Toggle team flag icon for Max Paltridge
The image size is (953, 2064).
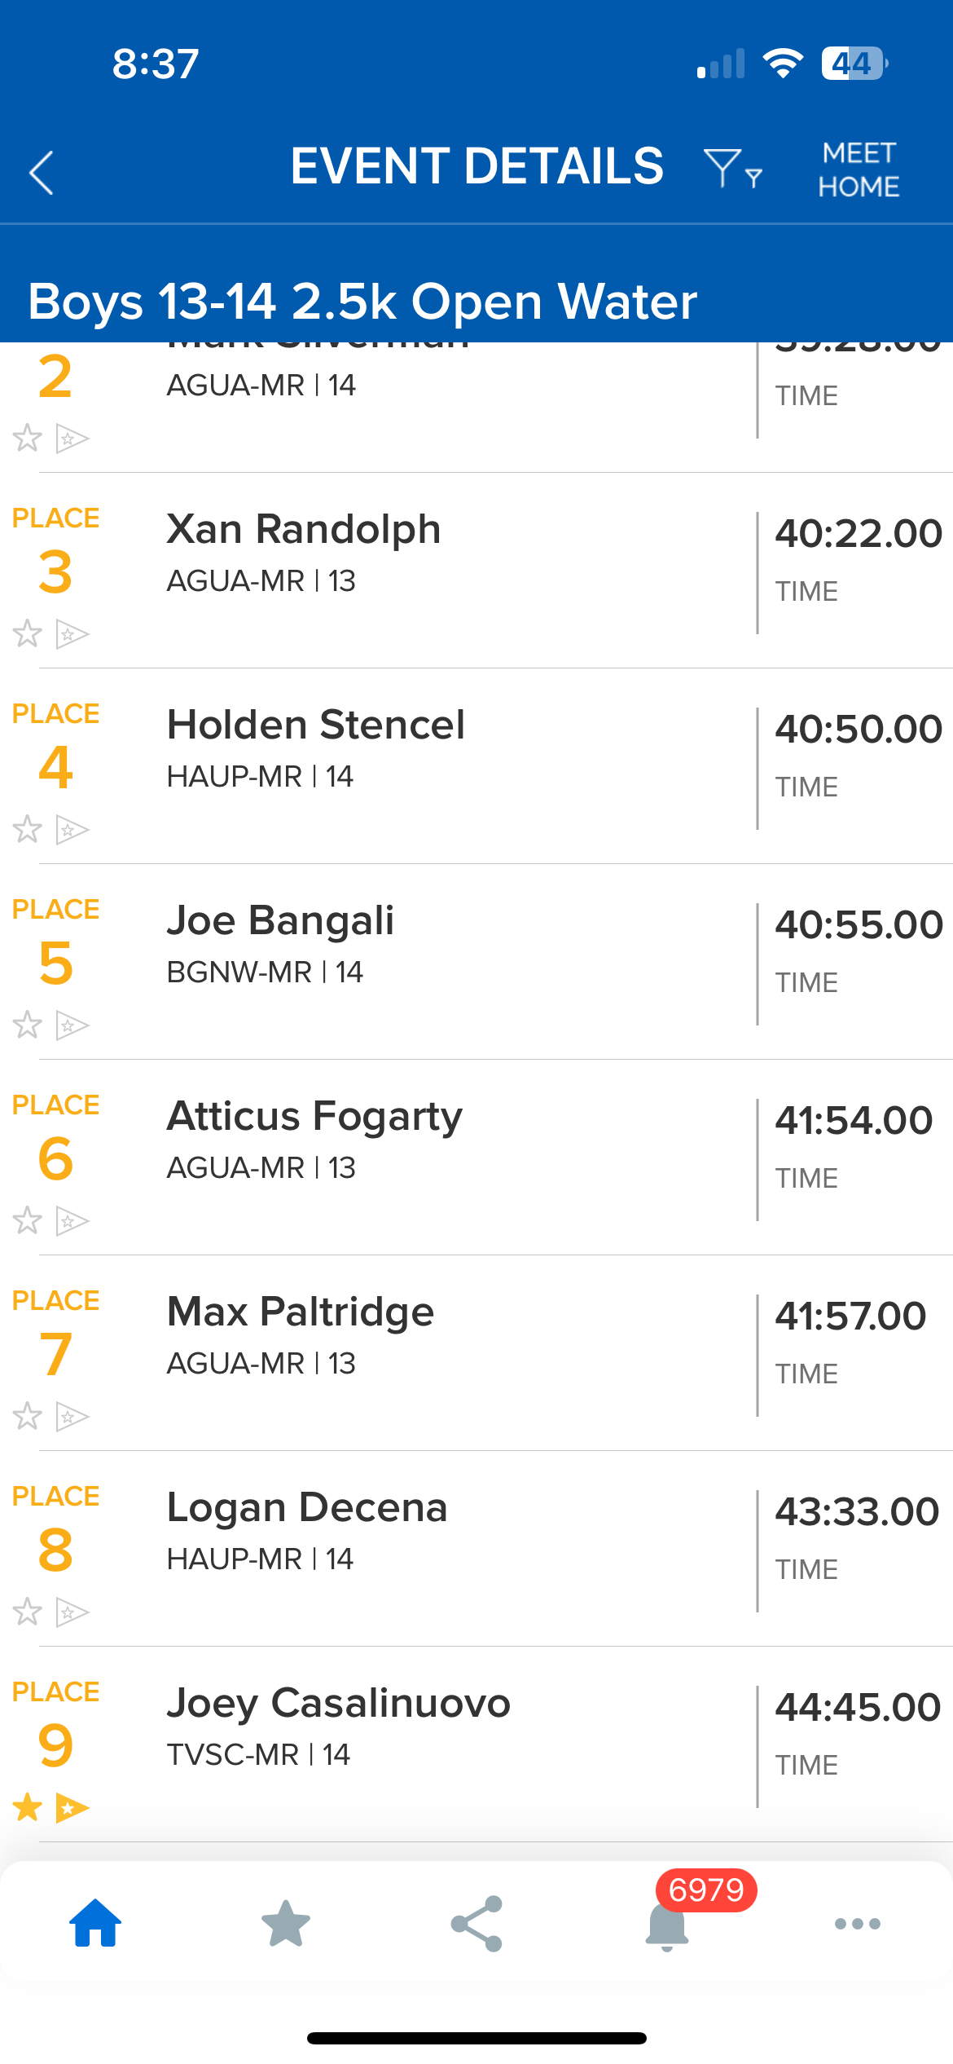[72, 1416]
